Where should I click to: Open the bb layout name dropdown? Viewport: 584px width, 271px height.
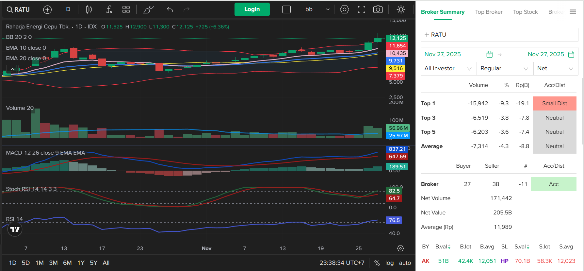coord(309,9)
